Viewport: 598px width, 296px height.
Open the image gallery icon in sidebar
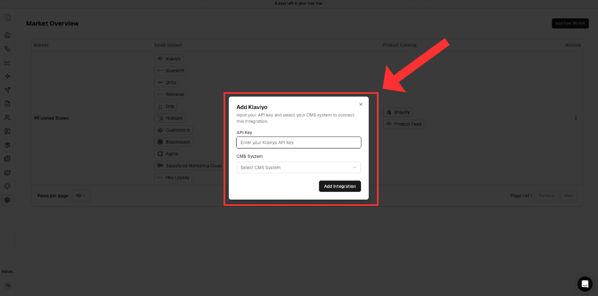tap(7, 159)
